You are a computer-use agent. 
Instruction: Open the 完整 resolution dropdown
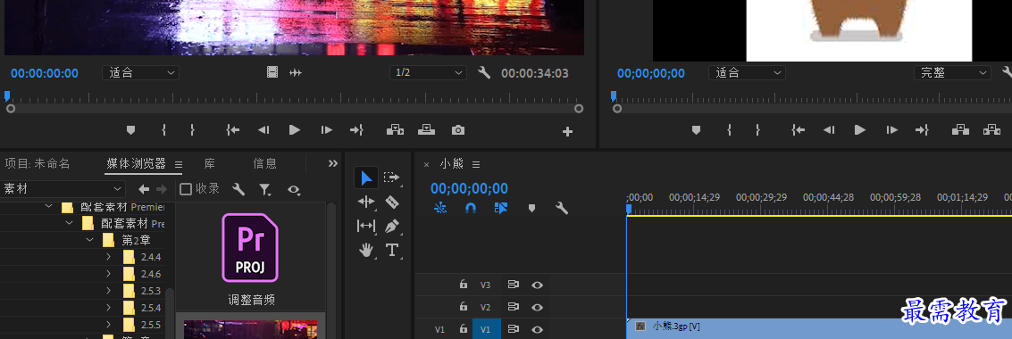point(953,73)
